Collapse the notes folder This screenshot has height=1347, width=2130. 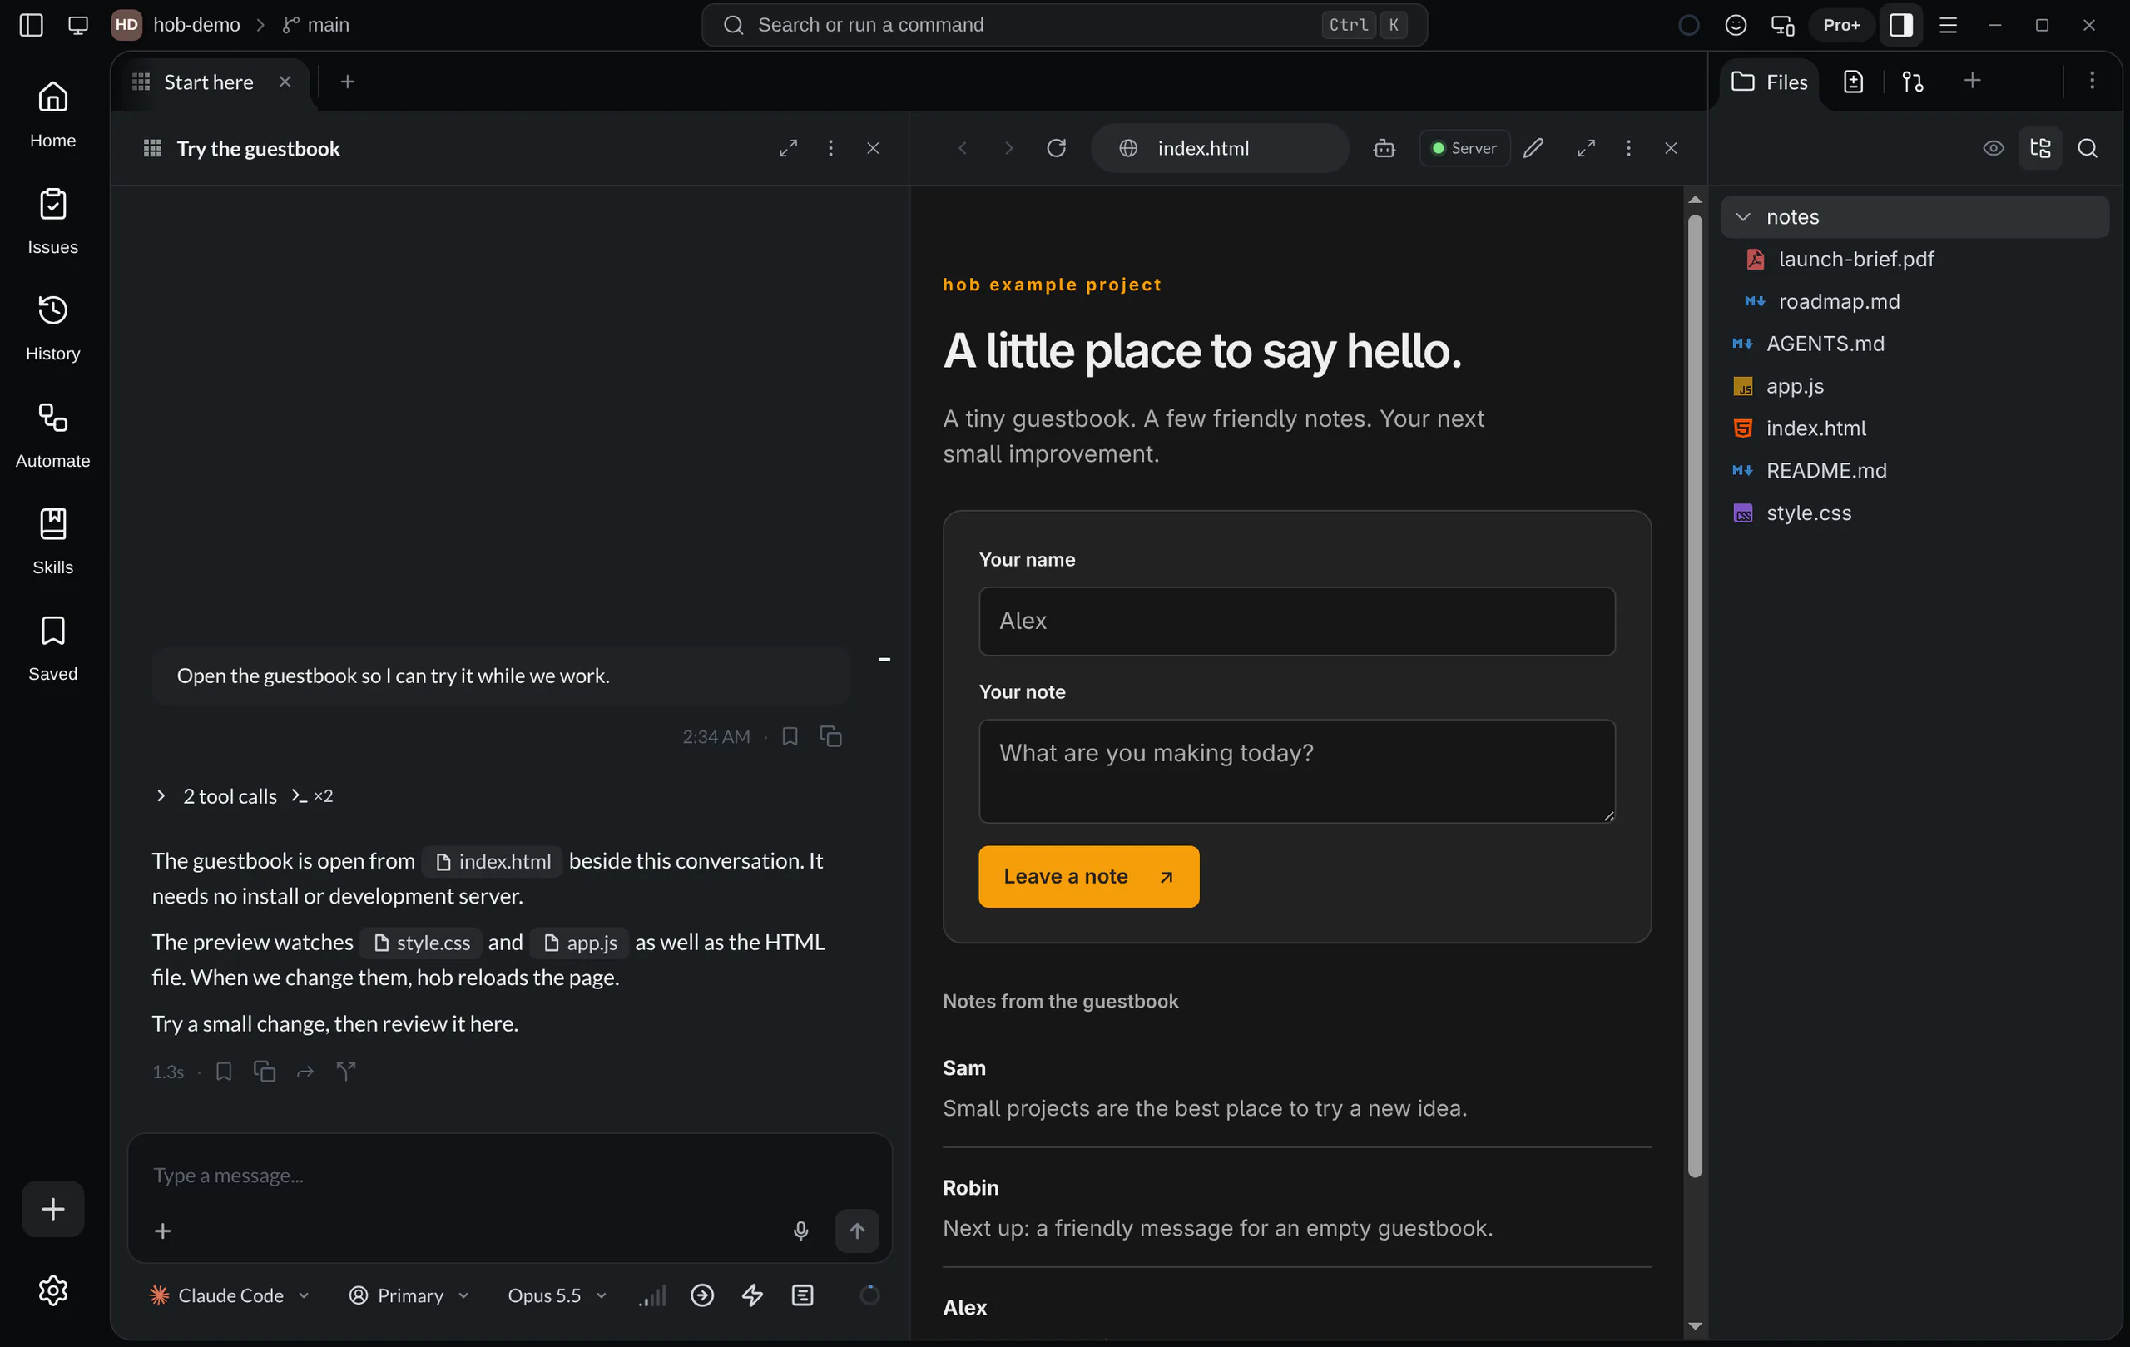[x=1915, y=216]
